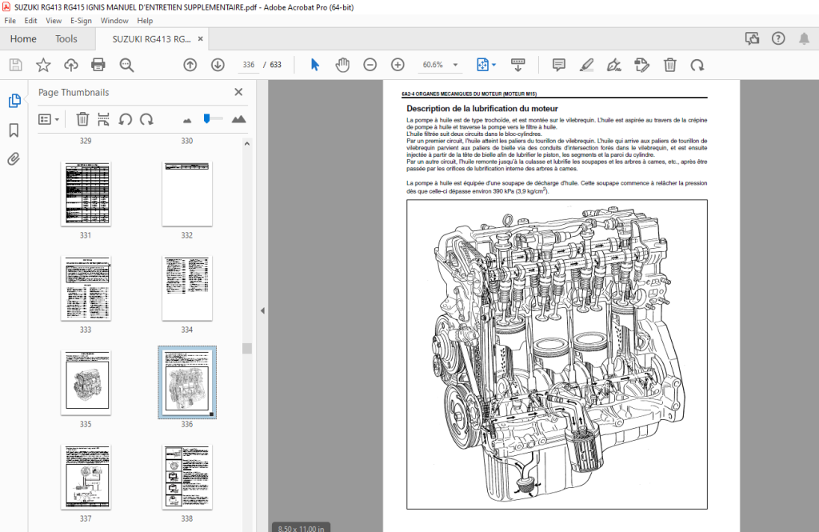The width and height of the screenshot is (819, 532).
Task: Collapse the navigation pane arrow
Action: point(262,310)
